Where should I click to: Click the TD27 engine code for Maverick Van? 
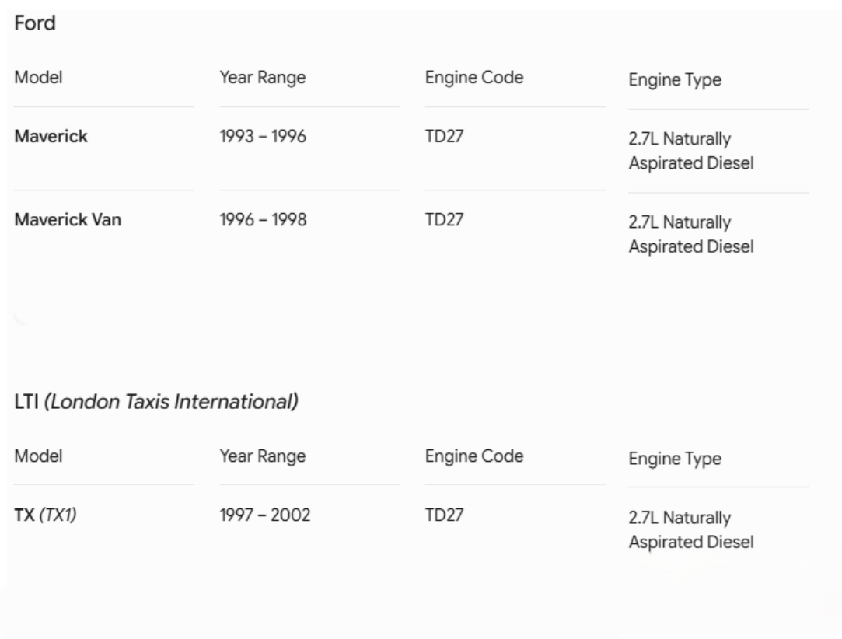pyautogui.click(x=444, y=220)
